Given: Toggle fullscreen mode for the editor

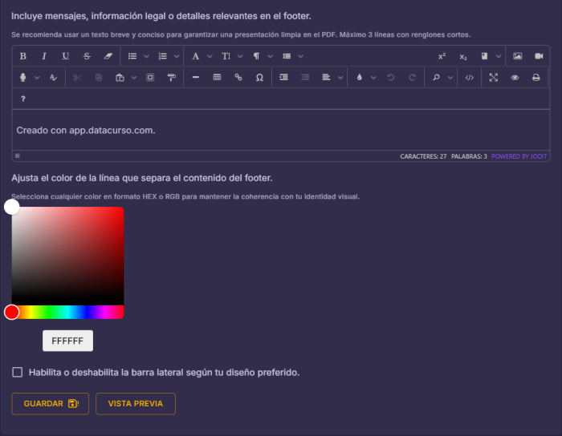Looking at the screenshot, I should pyautogui.click(x=494, y=78).
